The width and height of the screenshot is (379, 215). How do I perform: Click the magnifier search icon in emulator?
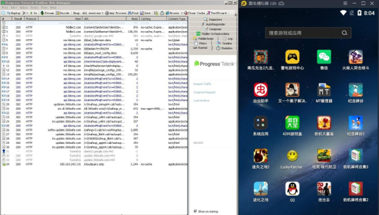(344, 33)
